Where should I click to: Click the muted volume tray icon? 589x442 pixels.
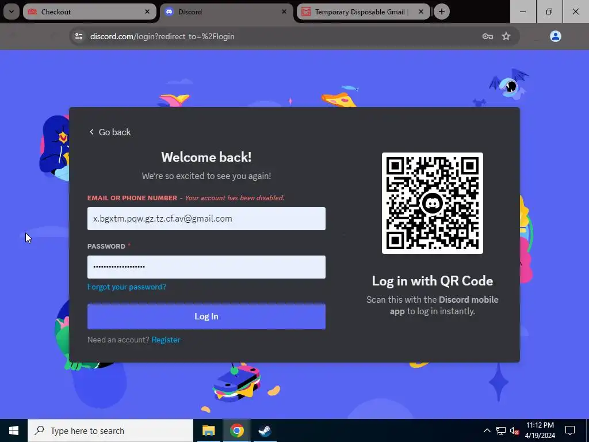click(514, 430)
